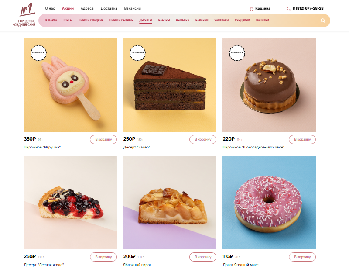Go to Пироги сладкие category
The image size is (349, 269).
91,20
